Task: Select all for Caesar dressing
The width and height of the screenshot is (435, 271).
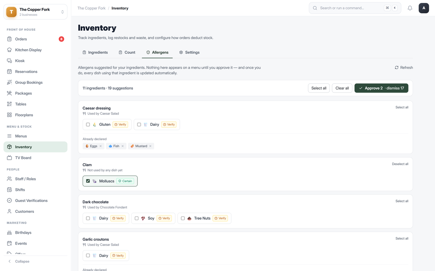Action: 402,107
